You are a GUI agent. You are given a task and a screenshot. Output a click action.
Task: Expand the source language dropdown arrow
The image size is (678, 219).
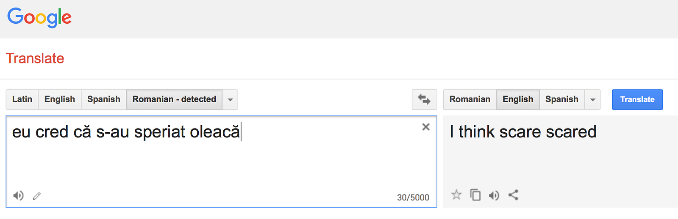pos(230,100)
